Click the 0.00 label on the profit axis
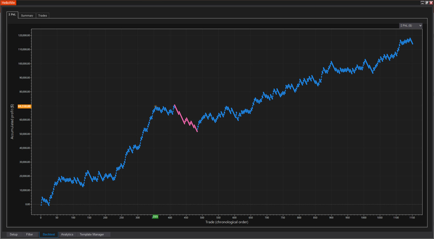Screen dimensions: 434x239 (28, 204)
